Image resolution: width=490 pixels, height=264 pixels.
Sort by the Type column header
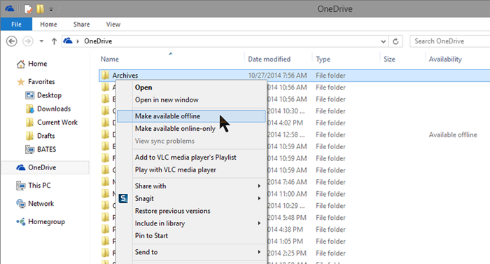tap(323, 59)
